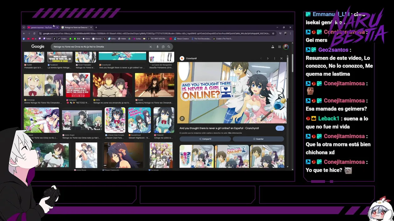
Task: Reload the current page
Action: 34,33
